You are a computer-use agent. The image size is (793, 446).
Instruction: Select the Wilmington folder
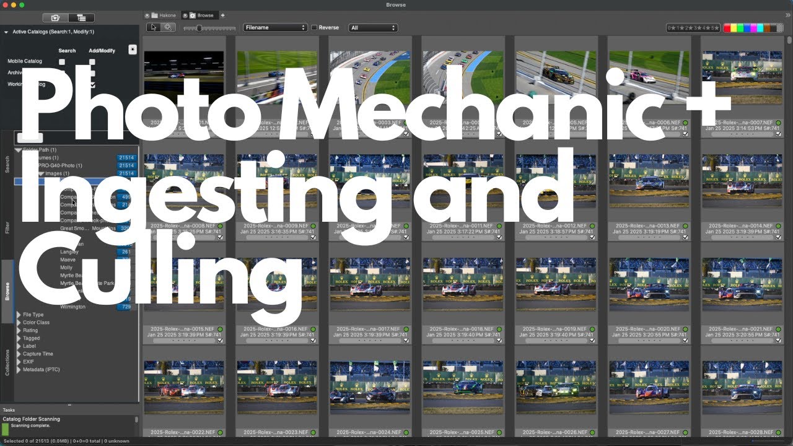[x=73, y=307]
